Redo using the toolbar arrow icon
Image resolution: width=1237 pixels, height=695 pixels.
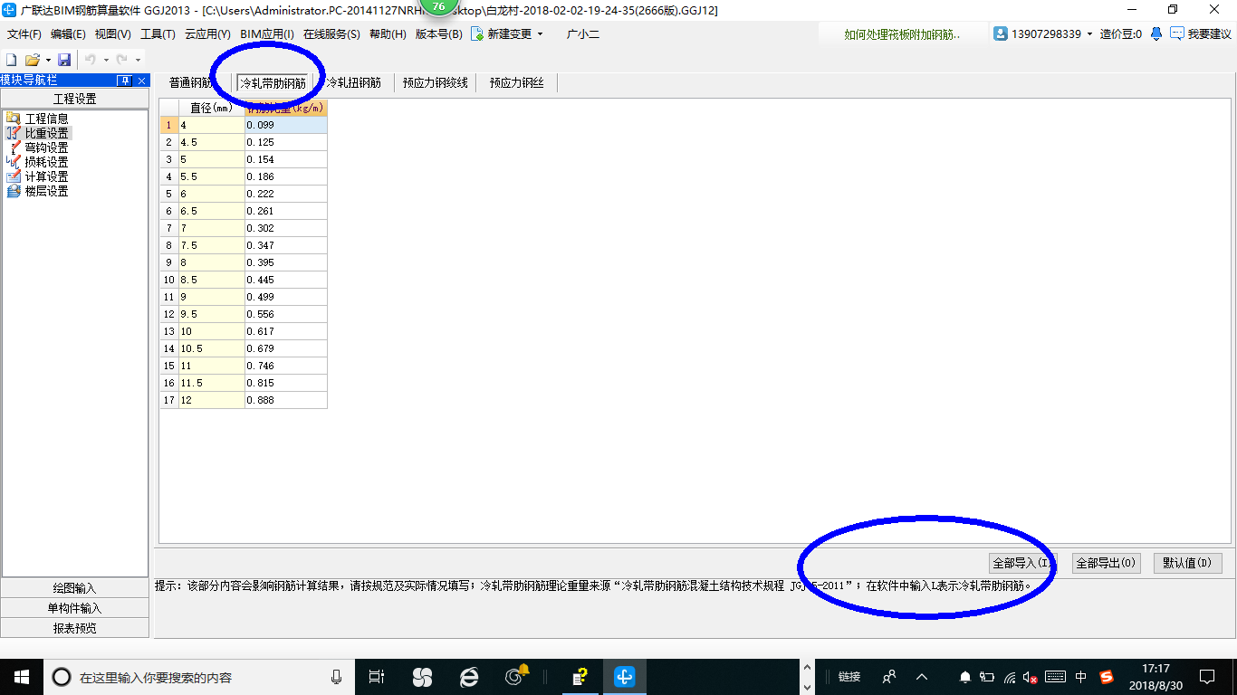coord(121,60)
